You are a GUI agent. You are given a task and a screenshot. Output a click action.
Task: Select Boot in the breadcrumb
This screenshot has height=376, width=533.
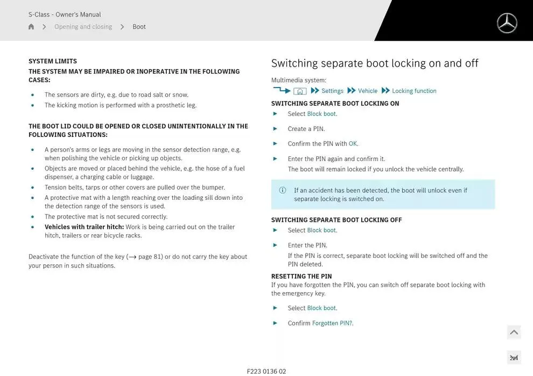click(139, 26)
